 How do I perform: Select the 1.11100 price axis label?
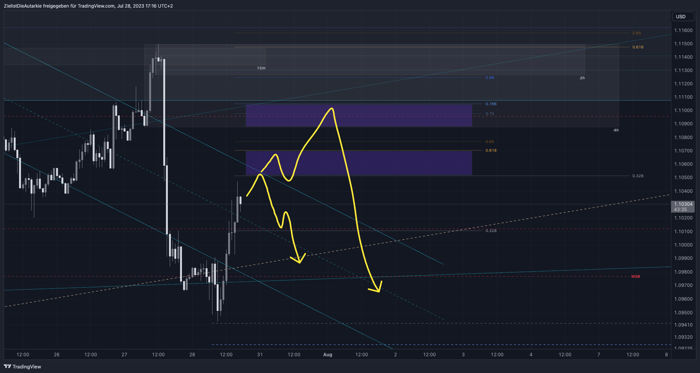[683, 97]
